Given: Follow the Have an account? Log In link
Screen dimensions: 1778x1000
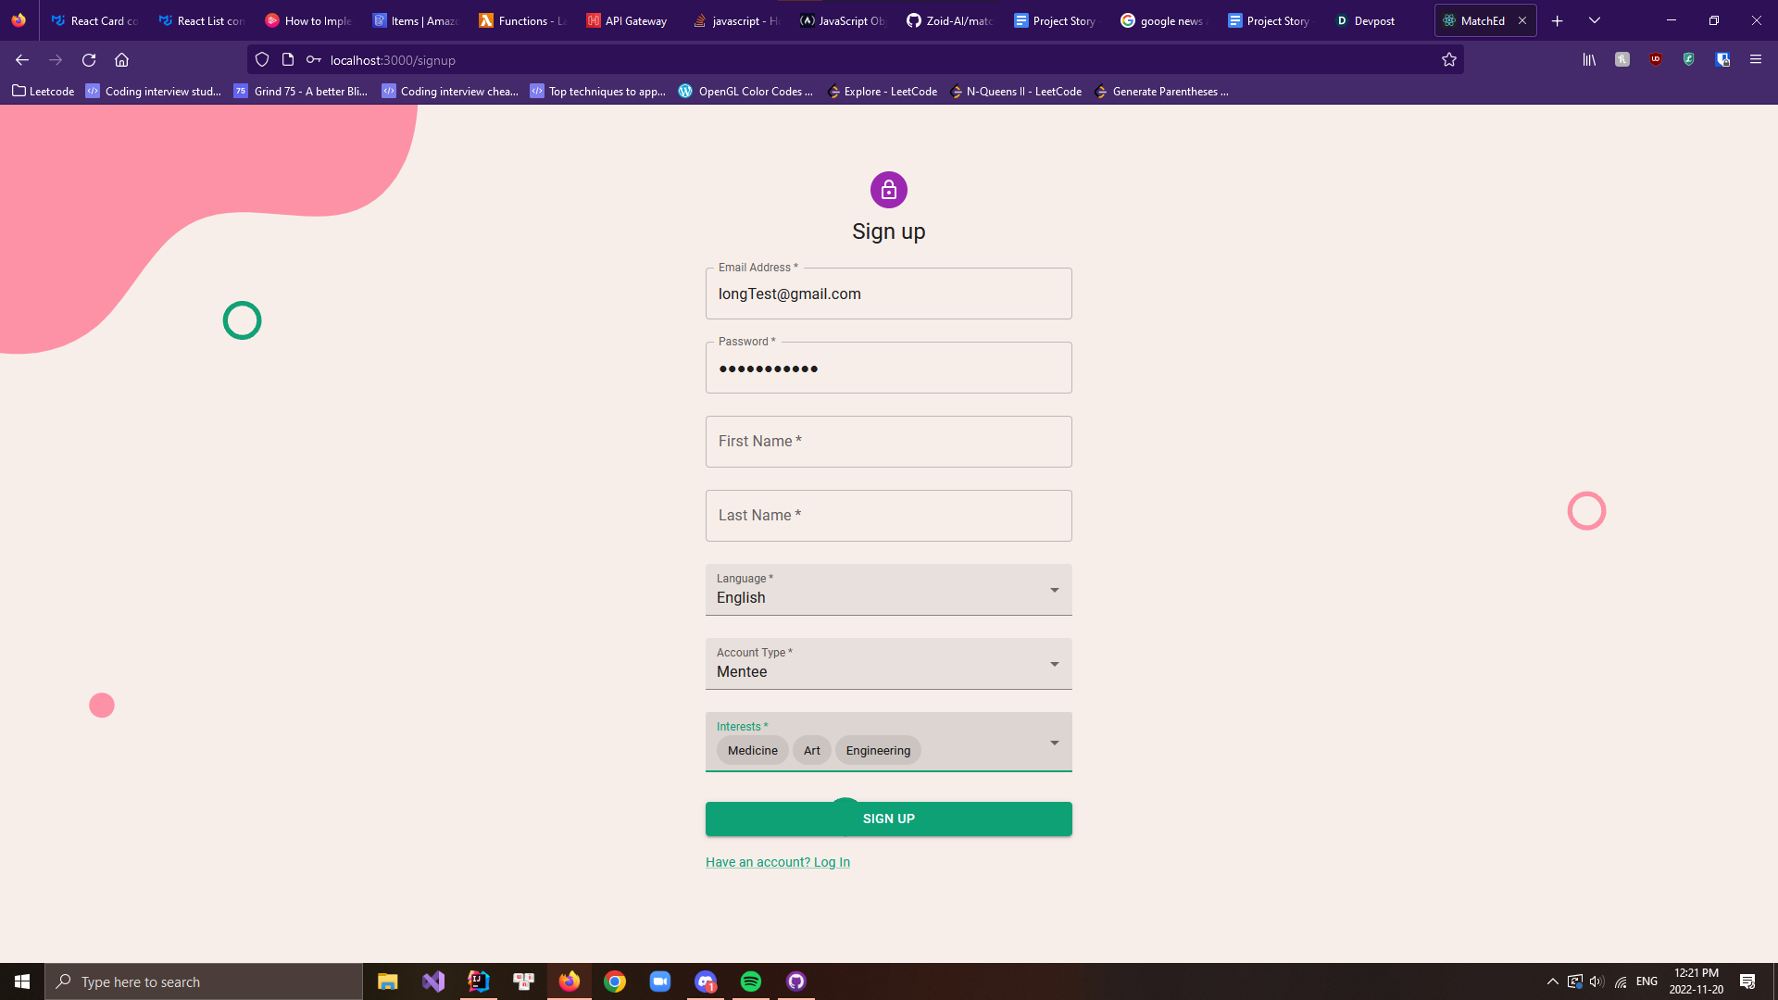Looking at the screenshot, I should tap(777, 862).
